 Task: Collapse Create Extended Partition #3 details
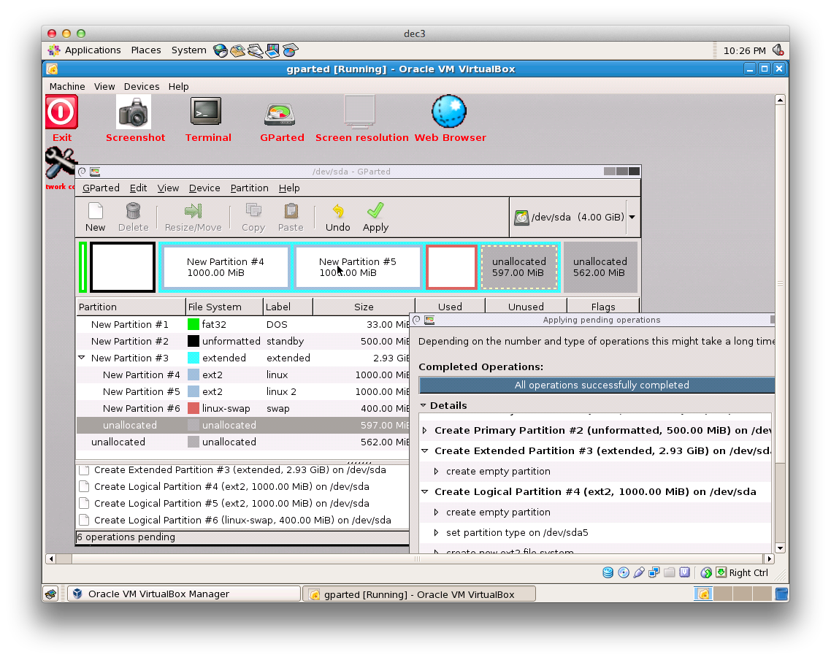tap(424, 450)
